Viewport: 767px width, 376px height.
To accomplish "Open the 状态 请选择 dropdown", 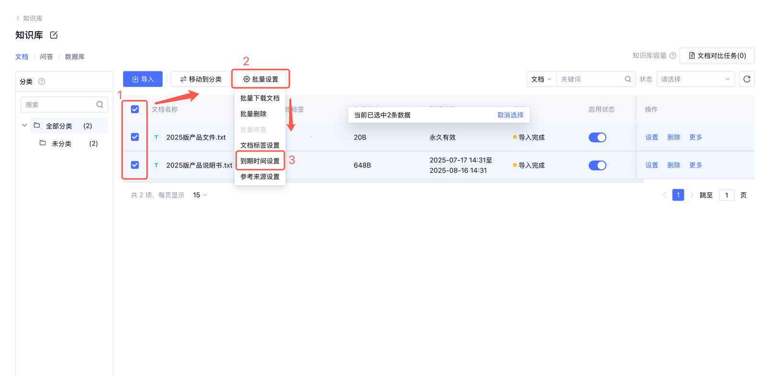I will (695, 79).
